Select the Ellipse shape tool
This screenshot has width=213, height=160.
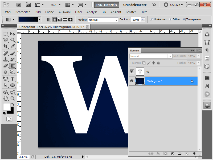click(13, 85)
